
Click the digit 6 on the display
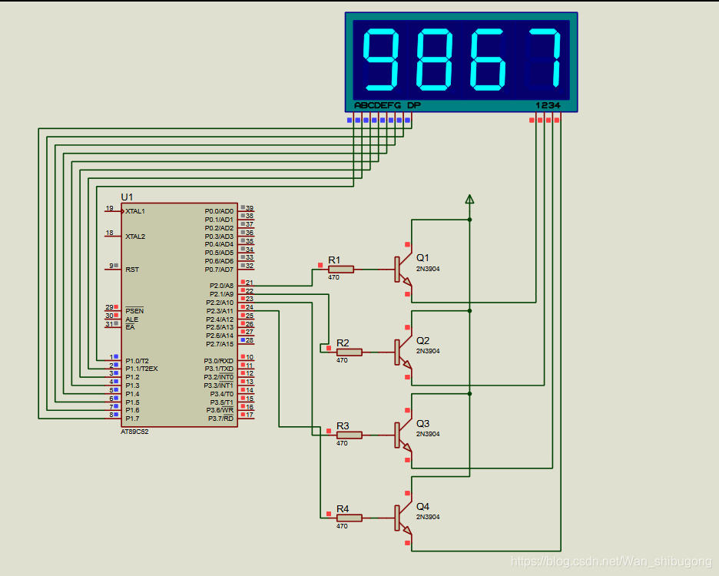pyautogui.click(x=488, y=60)
